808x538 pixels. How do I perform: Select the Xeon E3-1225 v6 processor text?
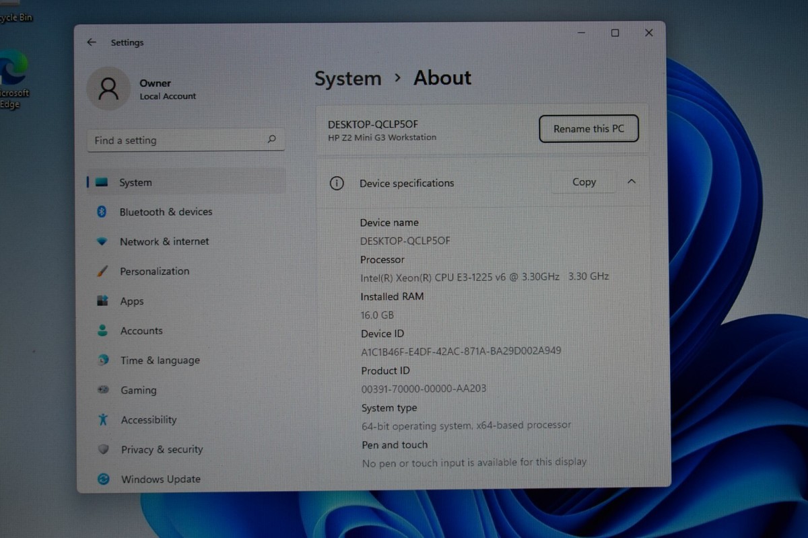point(485,276)
